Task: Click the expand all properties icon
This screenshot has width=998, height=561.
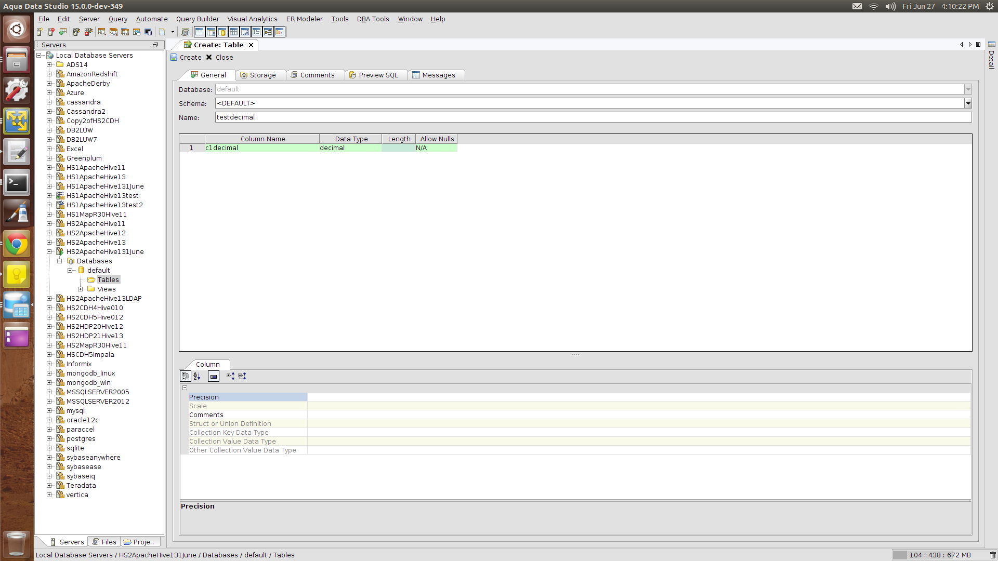Action: [x=230, y=376]
